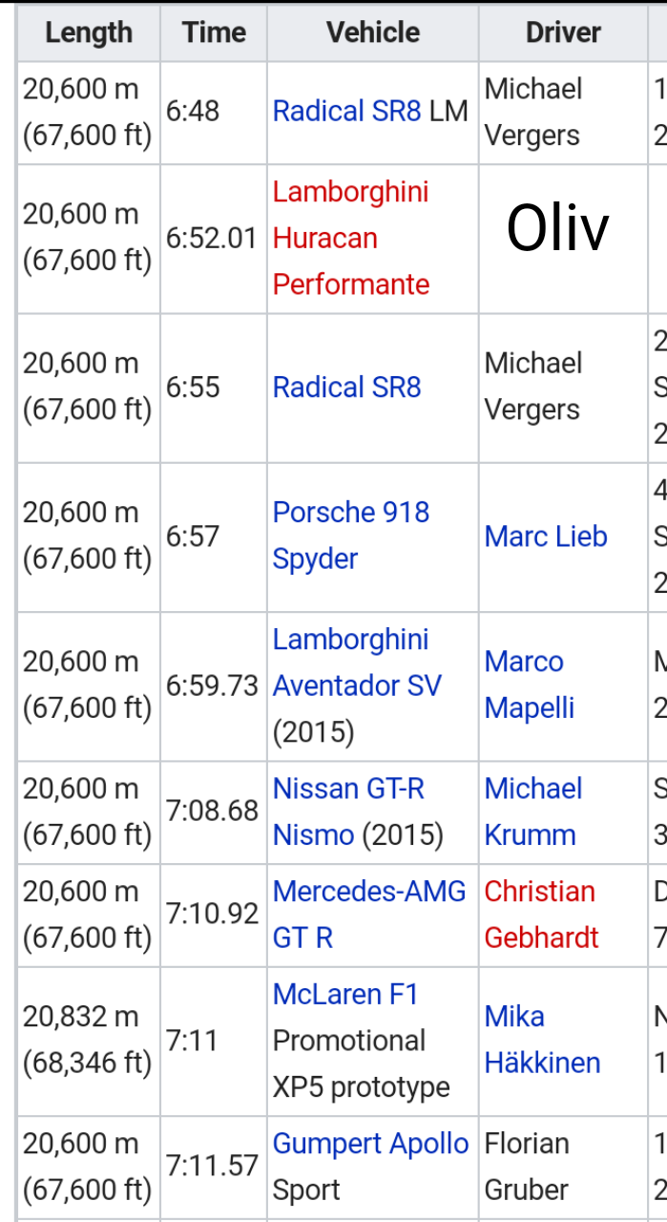This screenshot has width=667, height=1222.
Task: Click the Time column header
Action: point(215,33)
